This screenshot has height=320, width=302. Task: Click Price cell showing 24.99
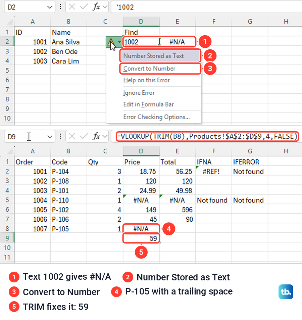[x=141, y=191]
